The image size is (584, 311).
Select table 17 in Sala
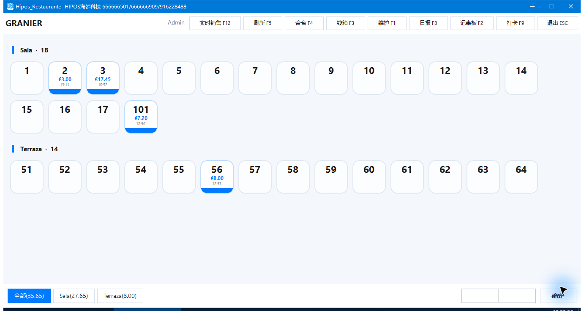tap(103, 117)
